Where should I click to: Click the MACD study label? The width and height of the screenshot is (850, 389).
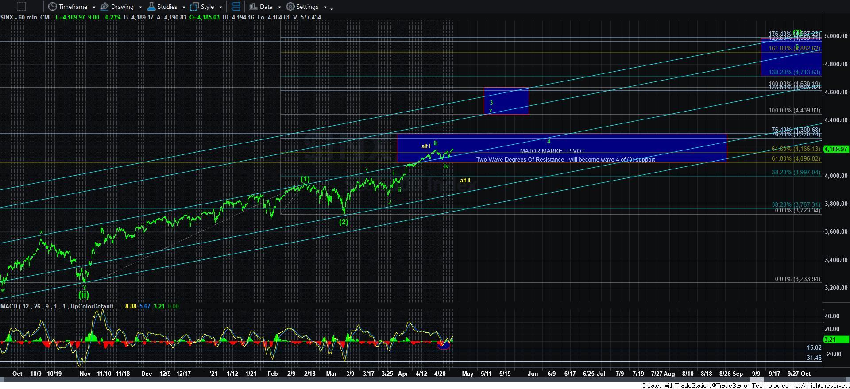[62, 306]
